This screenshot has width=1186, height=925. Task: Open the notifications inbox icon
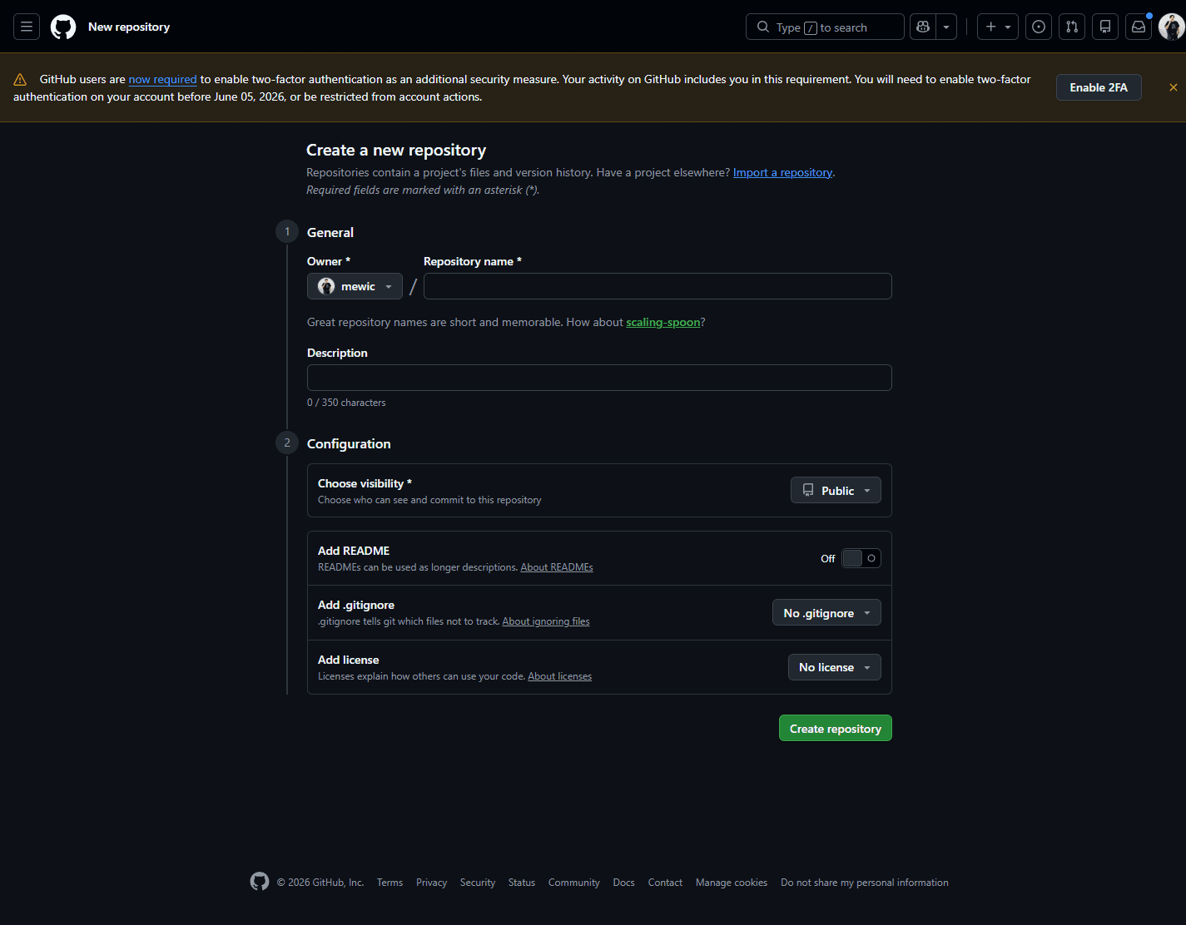pos(1139,27)
